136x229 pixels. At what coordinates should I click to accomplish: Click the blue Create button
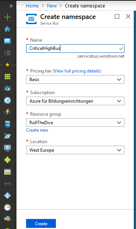point(41,223)
